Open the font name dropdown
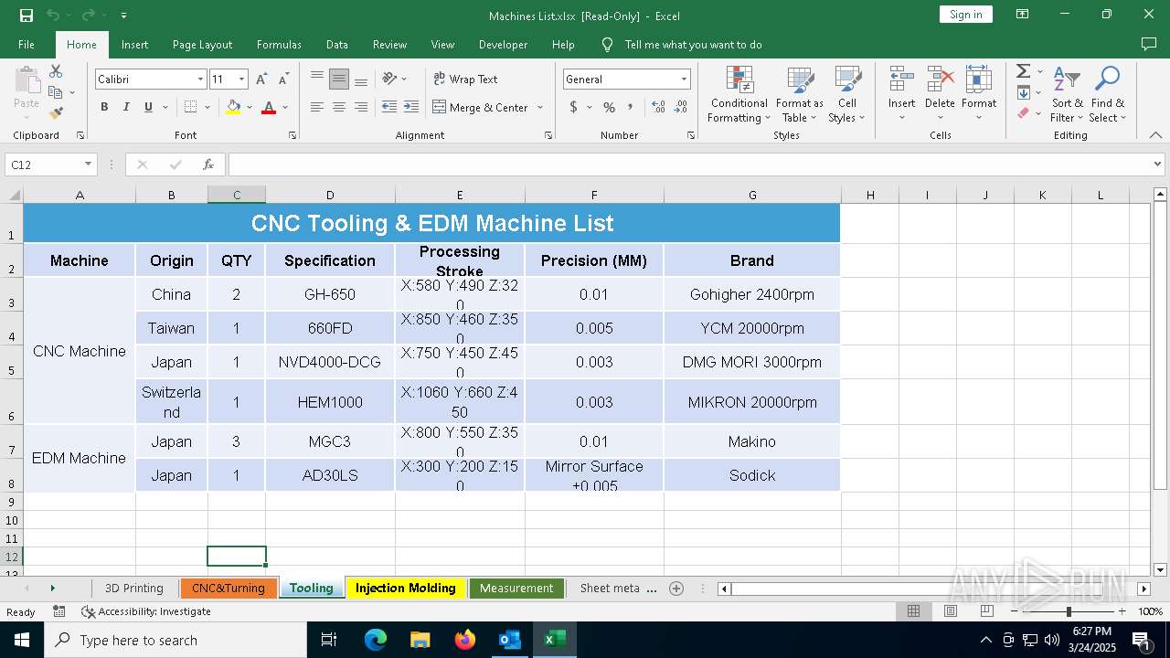 pos(200,80)
